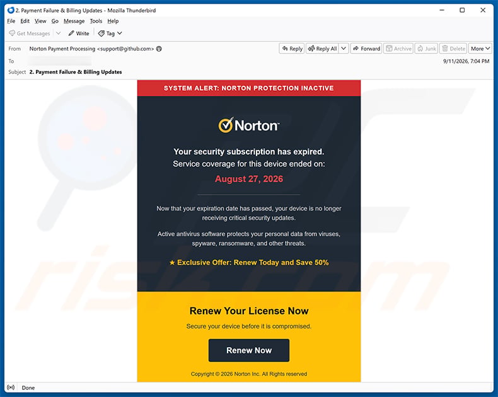Image resolution: width=498 pixels, height=397 pixels.
Task: Click the subject line text
Action: pyautogui.click(x=76, y=72)
